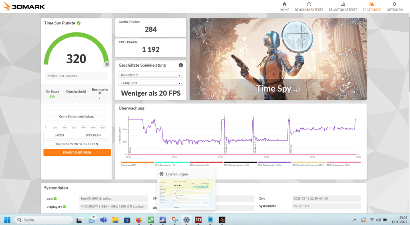Viewport: 410px width, 225px height.
Task: Click the sync status tray icon
Action: [x=364, y=220]
